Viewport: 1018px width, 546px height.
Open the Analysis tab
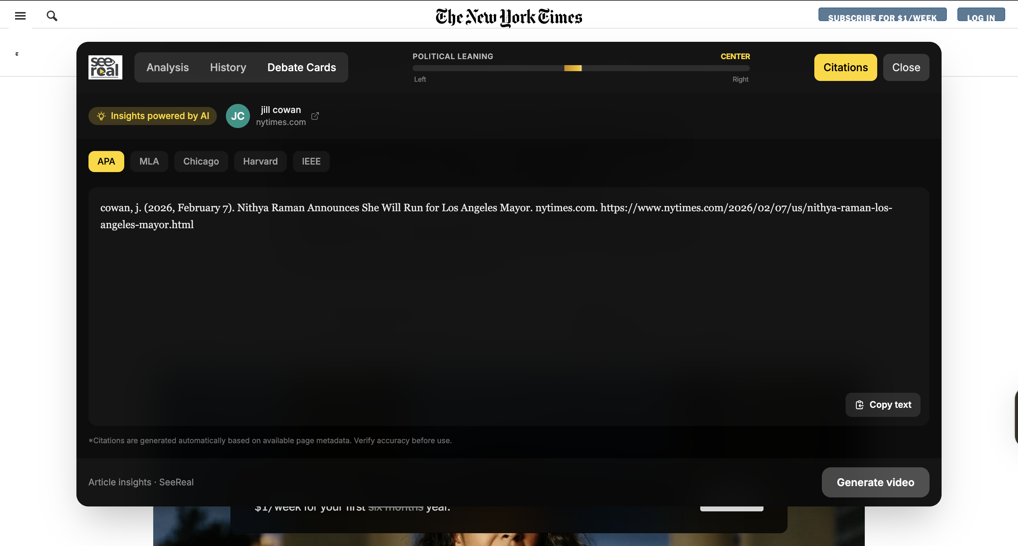(x=168, y=68)
